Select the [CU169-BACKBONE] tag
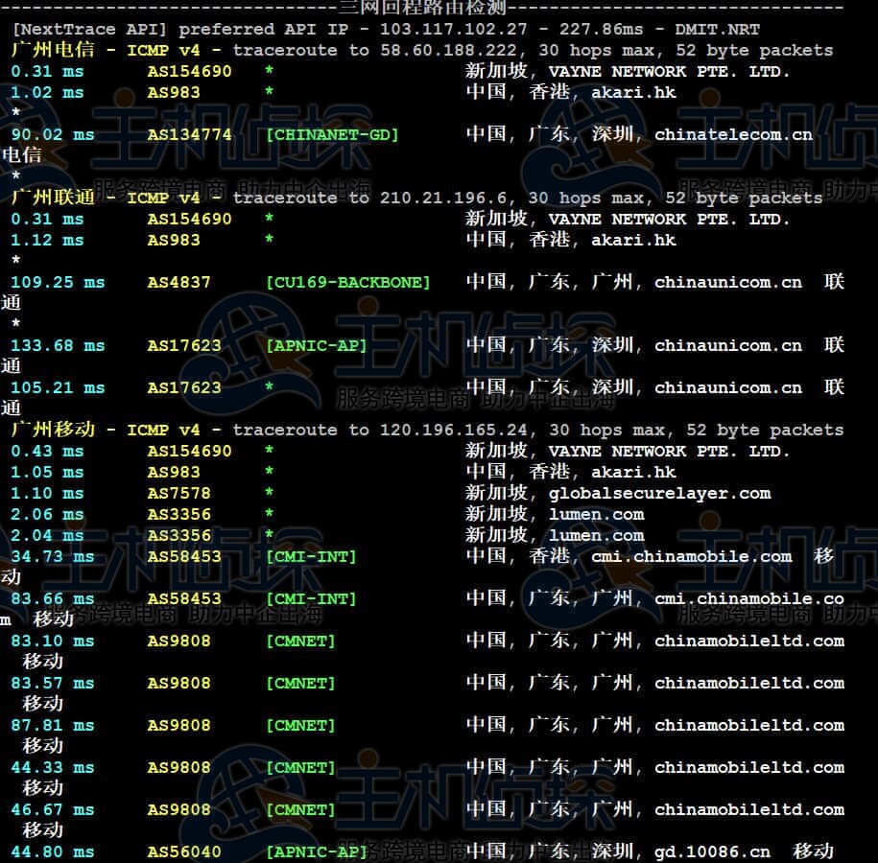Image resolution: width=878 pixels, height=863 pixels. (x=347, y=282)
